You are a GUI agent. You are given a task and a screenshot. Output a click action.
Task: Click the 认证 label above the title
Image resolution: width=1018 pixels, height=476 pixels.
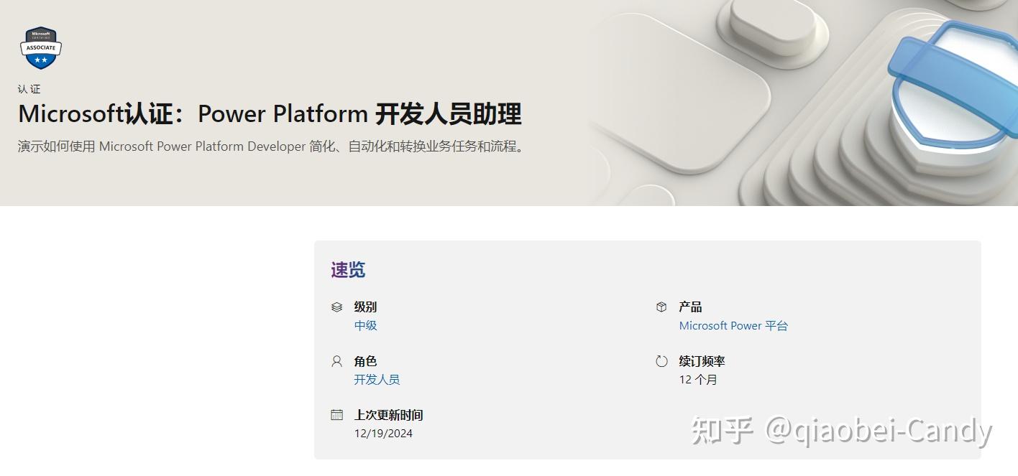[x=29, y=88]
